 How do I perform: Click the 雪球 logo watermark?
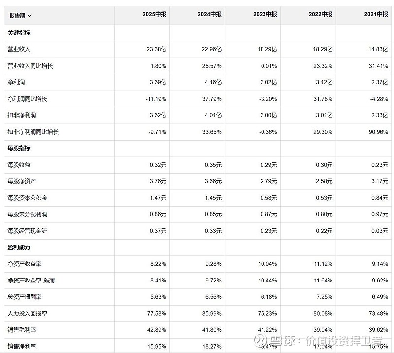[x=278, y=341]
